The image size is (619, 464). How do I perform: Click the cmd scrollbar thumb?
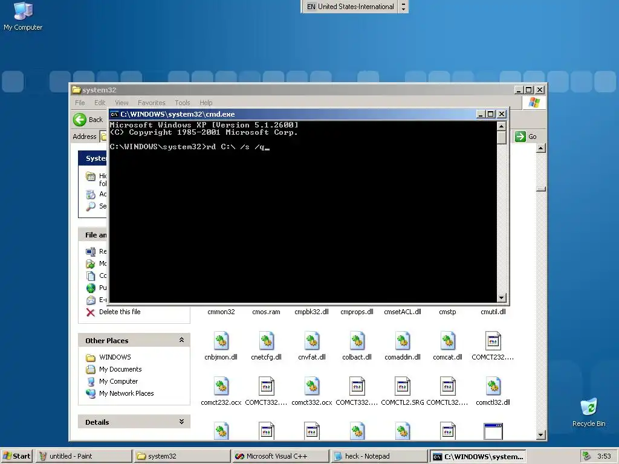pos(501,138)
